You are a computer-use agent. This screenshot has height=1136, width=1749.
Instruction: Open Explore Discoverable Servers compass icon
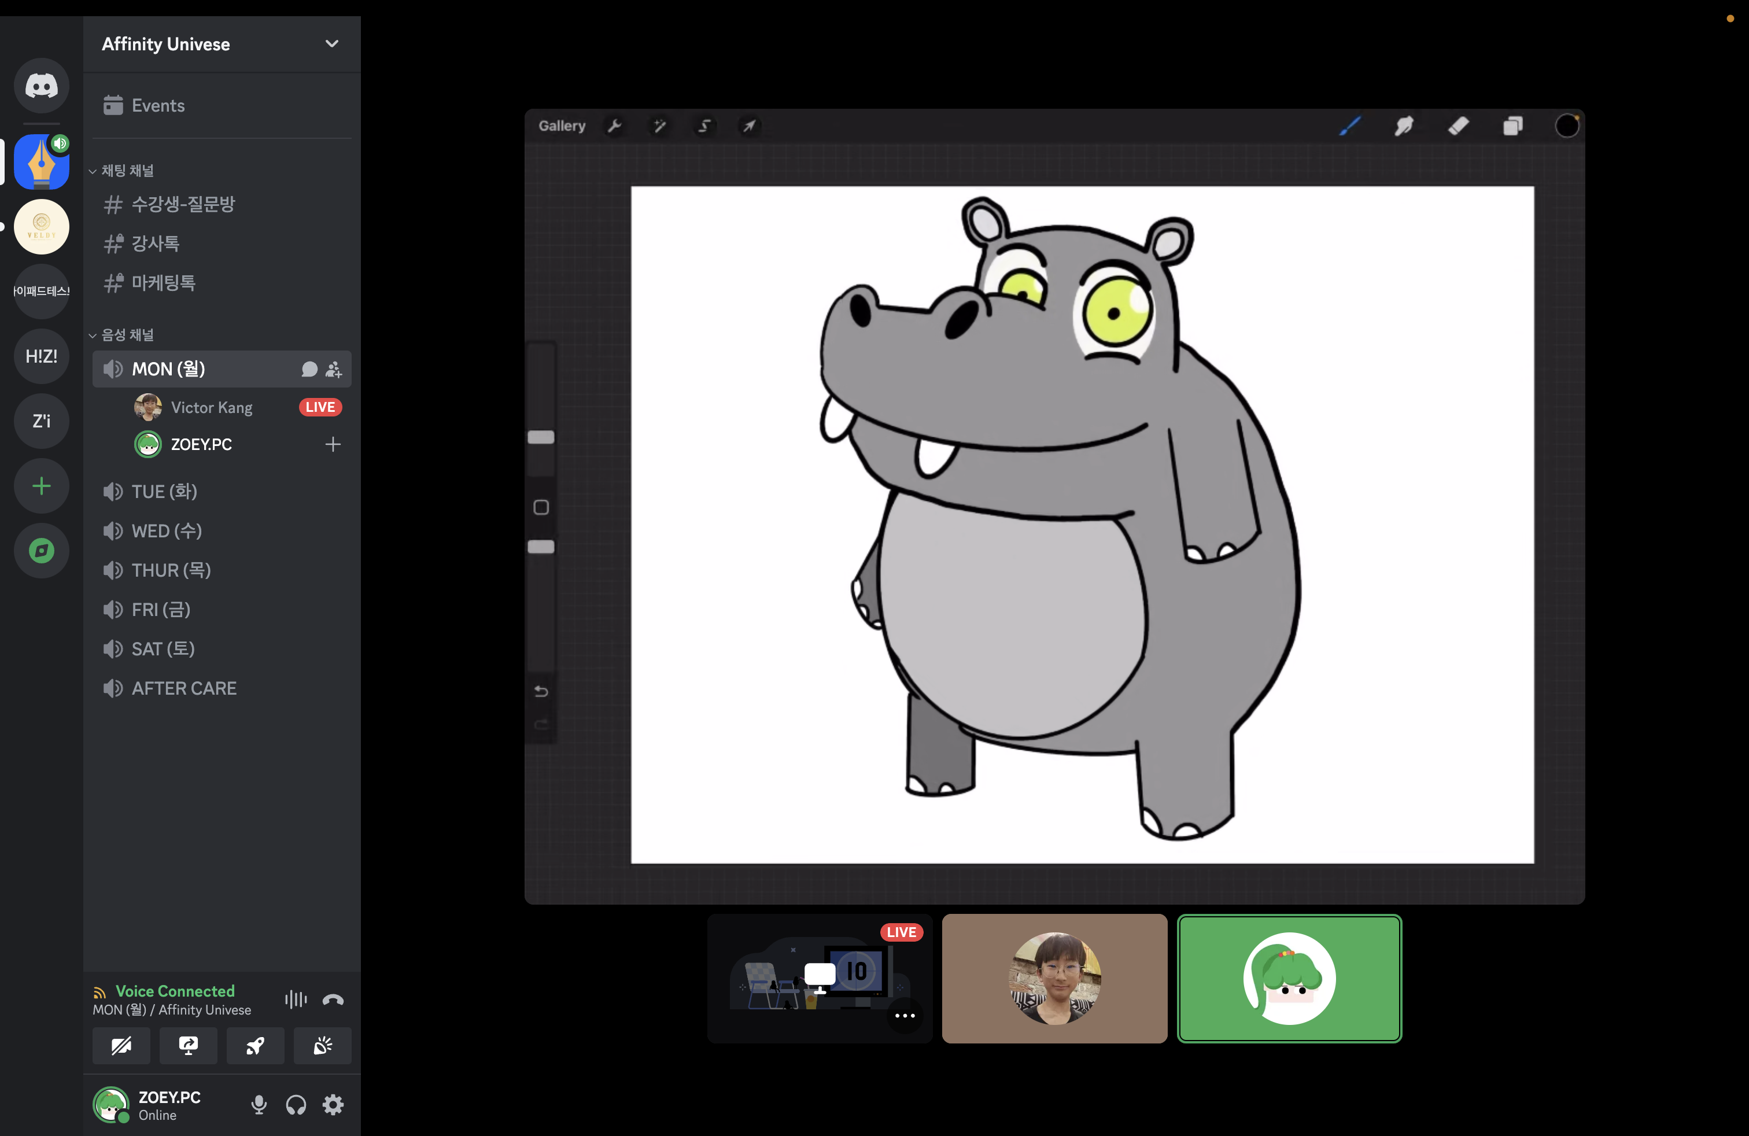[x=41, y=551]
